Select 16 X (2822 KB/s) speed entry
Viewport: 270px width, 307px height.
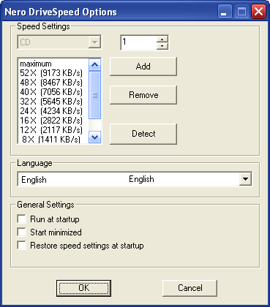click(53, 121)
